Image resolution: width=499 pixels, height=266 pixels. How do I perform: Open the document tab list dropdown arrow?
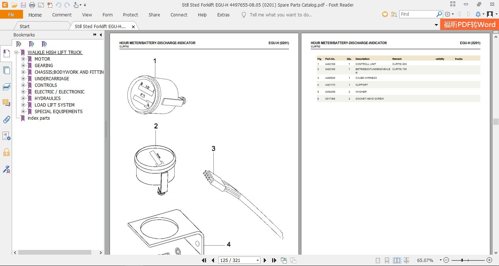tap(436, 25)
